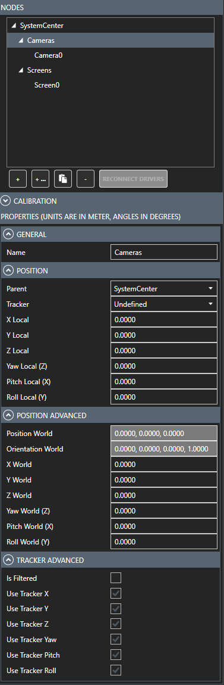Click the X World value field

[164, 465]
